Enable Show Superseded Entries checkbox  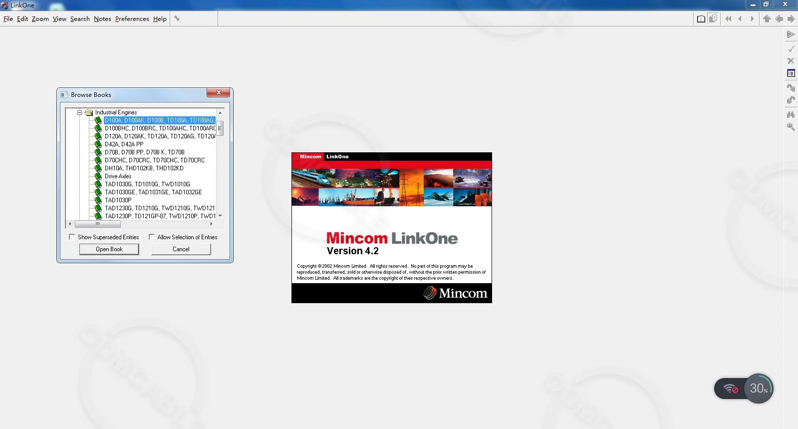pos(72,237)
